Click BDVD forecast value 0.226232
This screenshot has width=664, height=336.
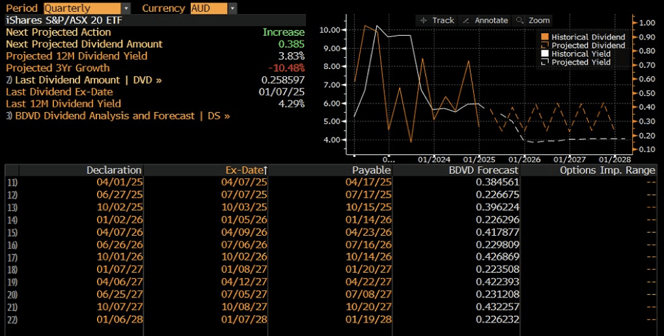pos(497,320)
